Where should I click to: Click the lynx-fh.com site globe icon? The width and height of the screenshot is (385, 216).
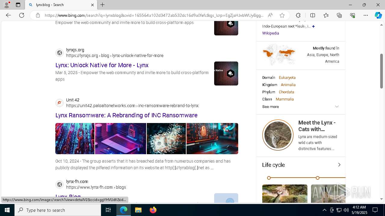60,184
